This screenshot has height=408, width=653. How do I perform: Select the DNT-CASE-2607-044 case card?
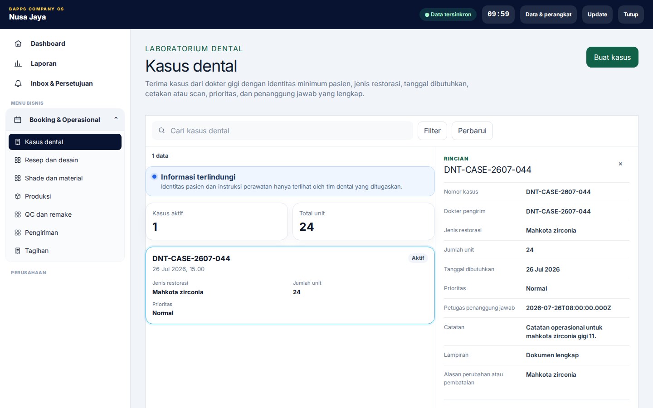(x=290, y=286)
